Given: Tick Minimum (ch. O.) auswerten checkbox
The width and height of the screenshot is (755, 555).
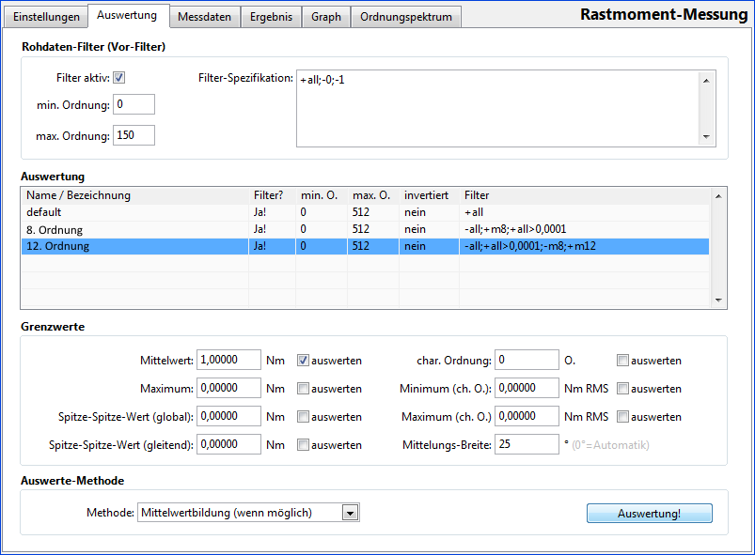Looking at the screenshot, I should tap(622, 389).
